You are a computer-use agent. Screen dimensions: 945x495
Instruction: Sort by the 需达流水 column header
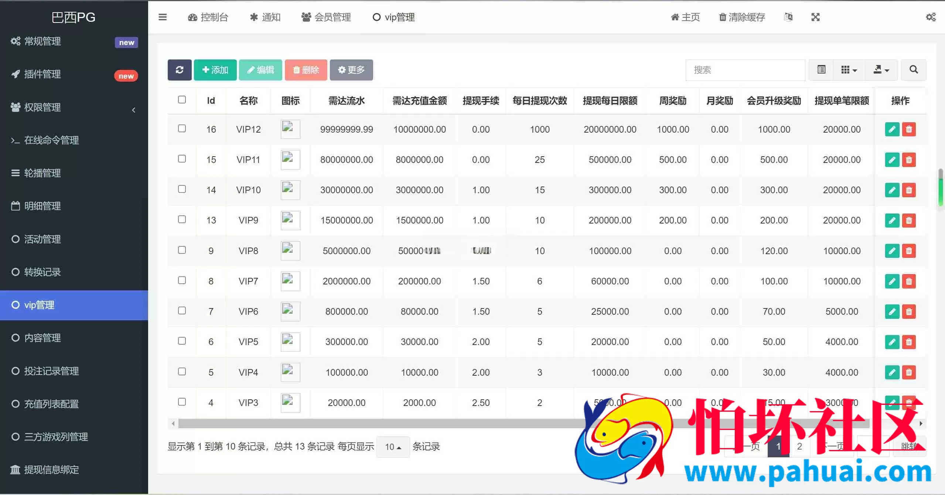(x=347, y=100)
